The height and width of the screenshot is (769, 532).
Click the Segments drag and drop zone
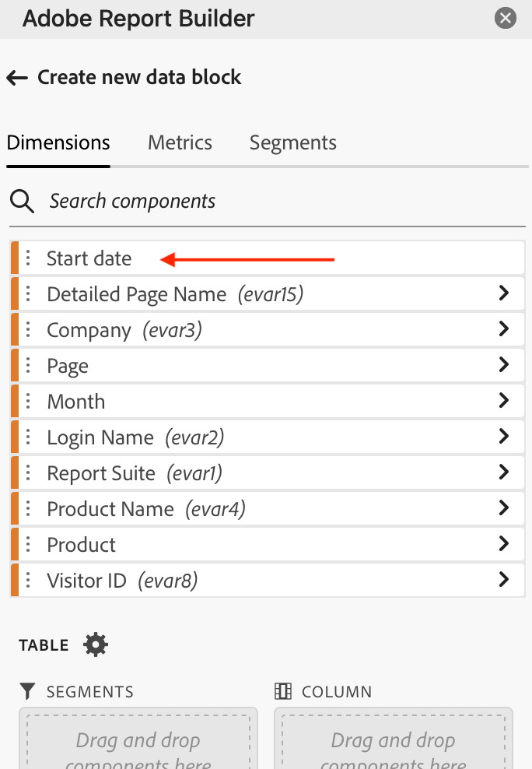pyautogui.click(x=138, y=739)
